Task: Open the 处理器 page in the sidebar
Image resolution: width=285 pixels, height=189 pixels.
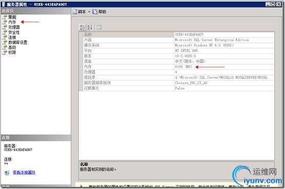Action: (x=14, y=27)
